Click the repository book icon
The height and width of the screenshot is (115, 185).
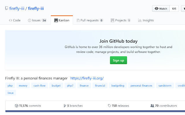click(7, 8)
